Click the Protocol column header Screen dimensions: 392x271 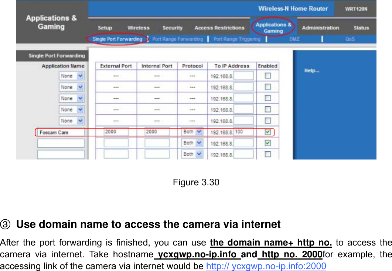192,66
